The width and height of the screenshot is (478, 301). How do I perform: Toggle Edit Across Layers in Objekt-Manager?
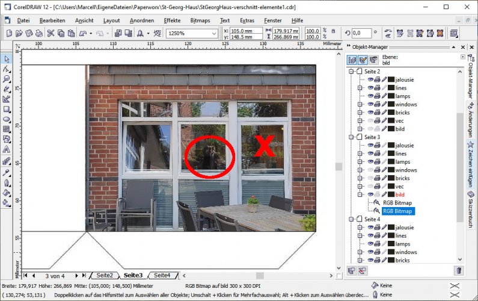[363, 60]
